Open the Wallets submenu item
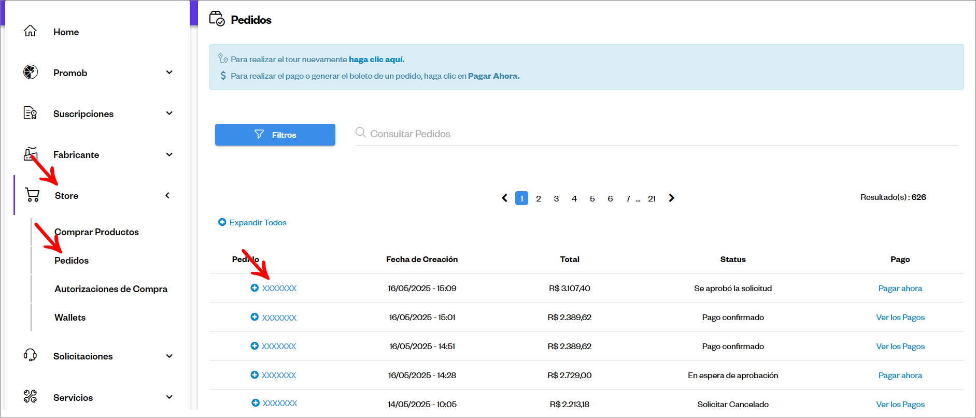The height and width of the screenshot is (418, 976). click(70, 318)
